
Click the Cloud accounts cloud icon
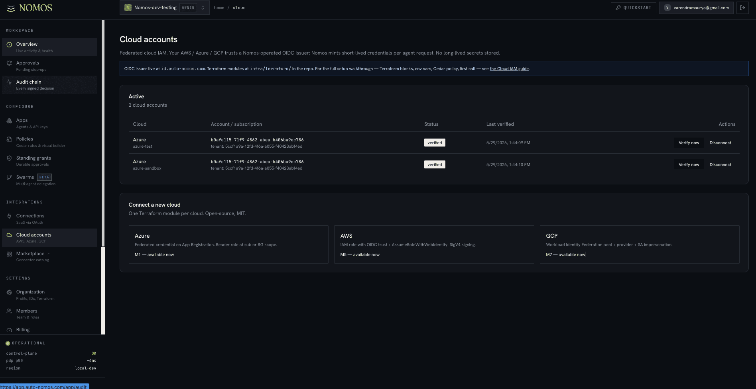pos(9,235)
